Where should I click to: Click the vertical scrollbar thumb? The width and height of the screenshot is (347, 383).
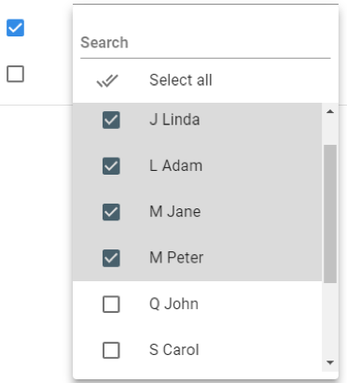point(330,214)
